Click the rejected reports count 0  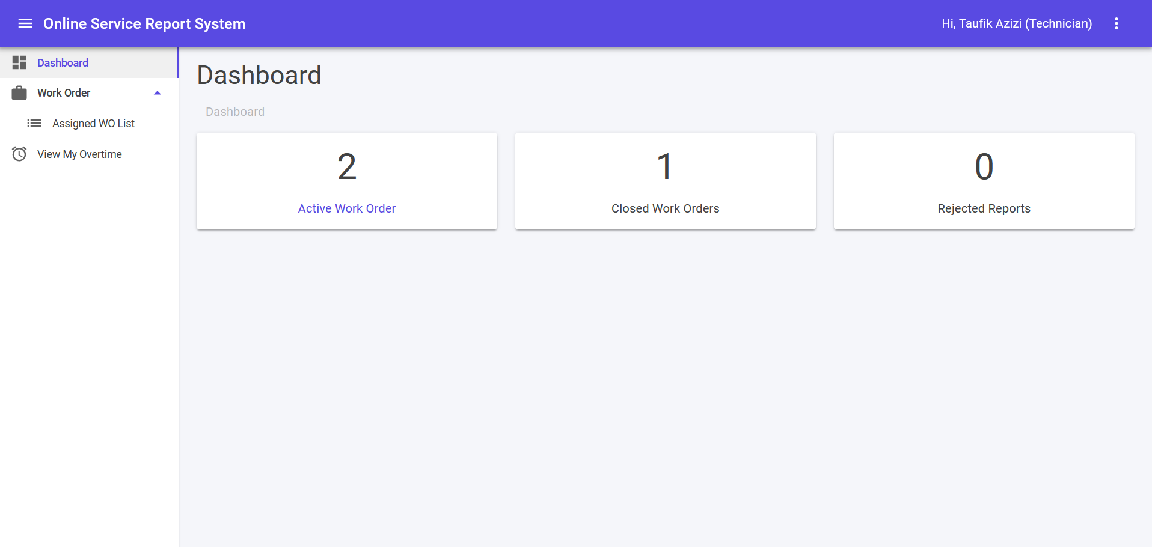point(984,166)
